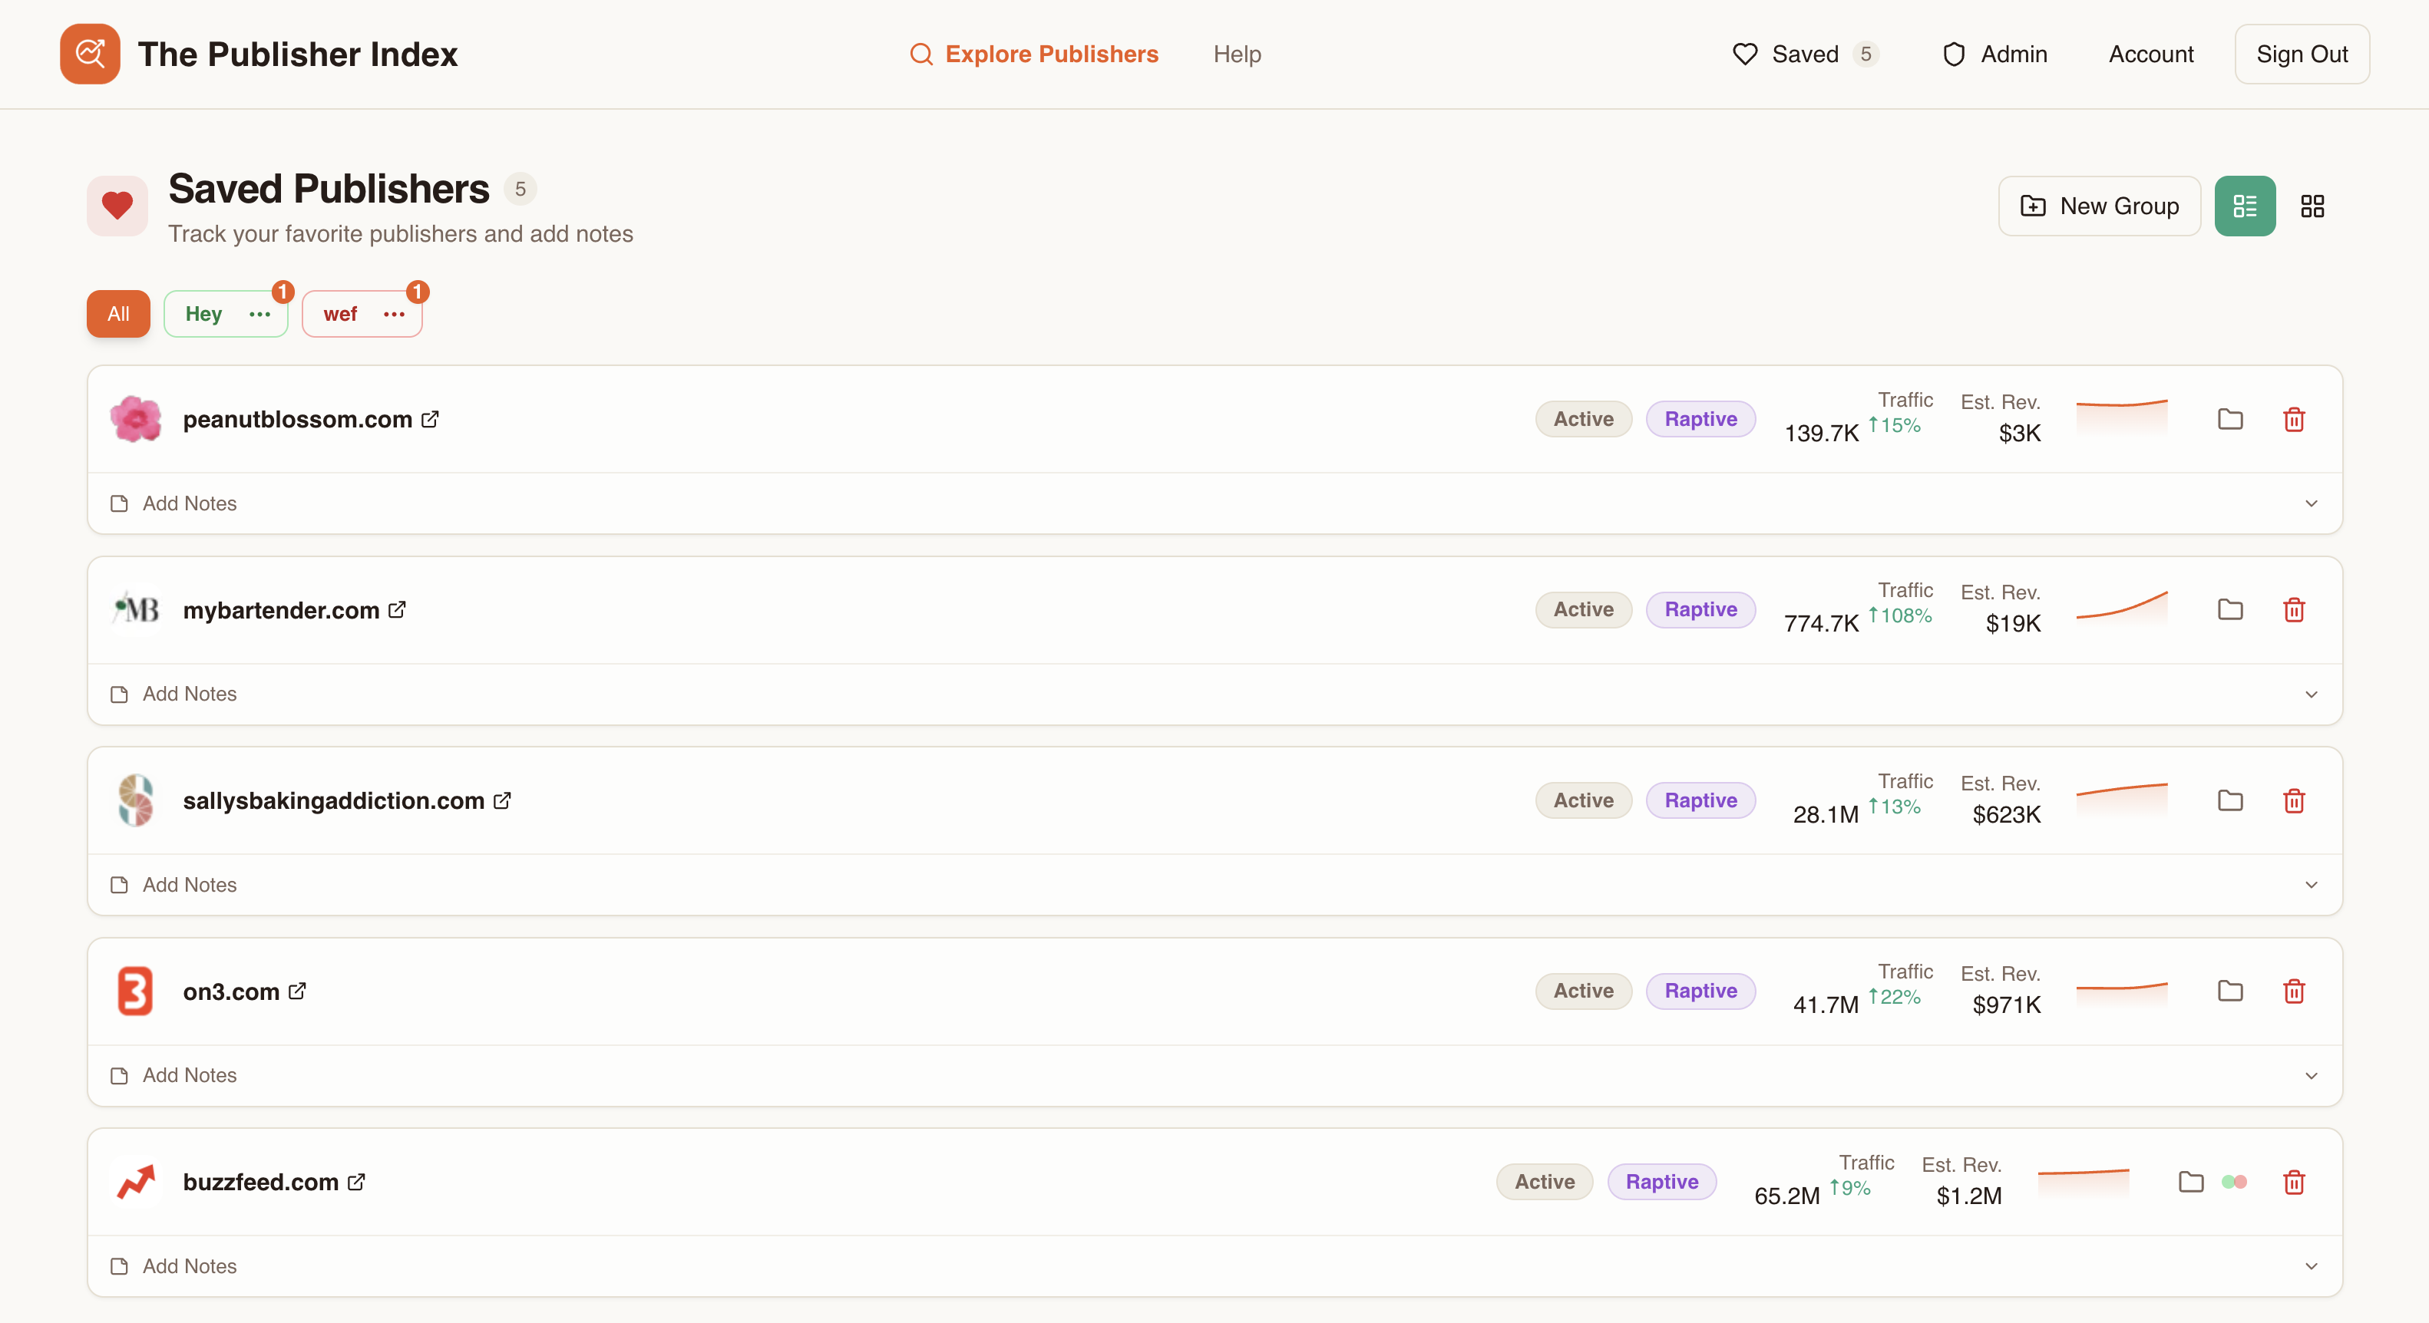Click the 28.1M traffic value
Screen dimensions: 2429x1323
click(1826, 814)
